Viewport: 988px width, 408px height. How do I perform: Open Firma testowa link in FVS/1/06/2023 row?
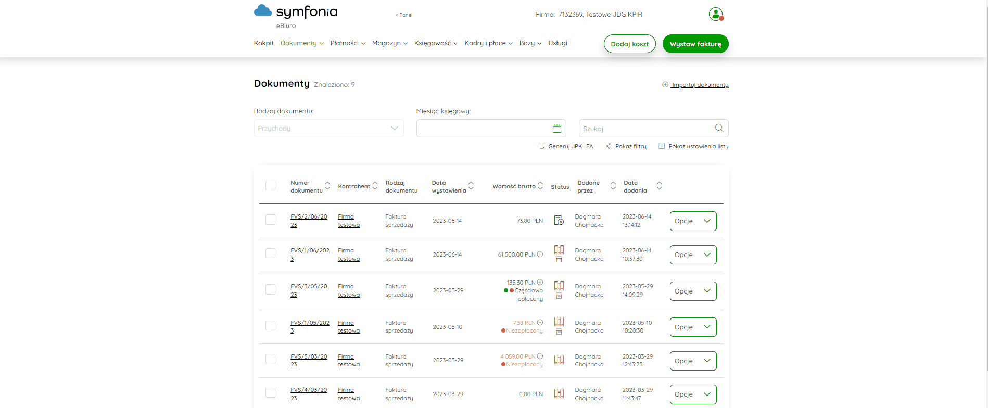pyautogui.click(x=349, y=254)
